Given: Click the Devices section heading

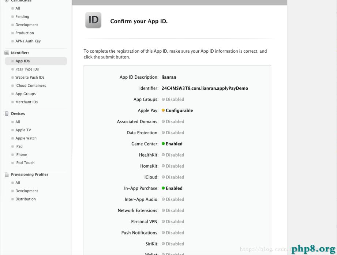Looking at the screenshot, I should click(18, 113).
